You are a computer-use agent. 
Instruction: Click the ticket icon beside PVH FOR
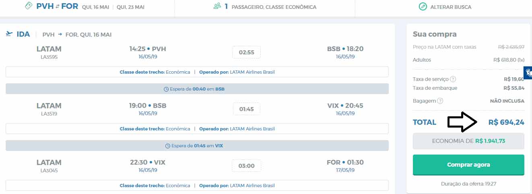(28, 6)
